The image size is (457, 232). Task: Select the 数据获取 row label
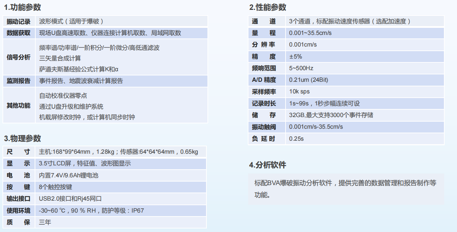pos(18,33)
